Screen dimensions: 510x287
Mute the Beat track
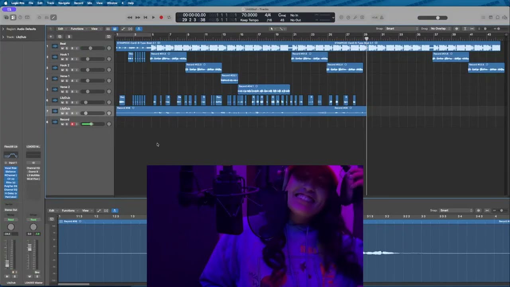click(x=62, y=48)
